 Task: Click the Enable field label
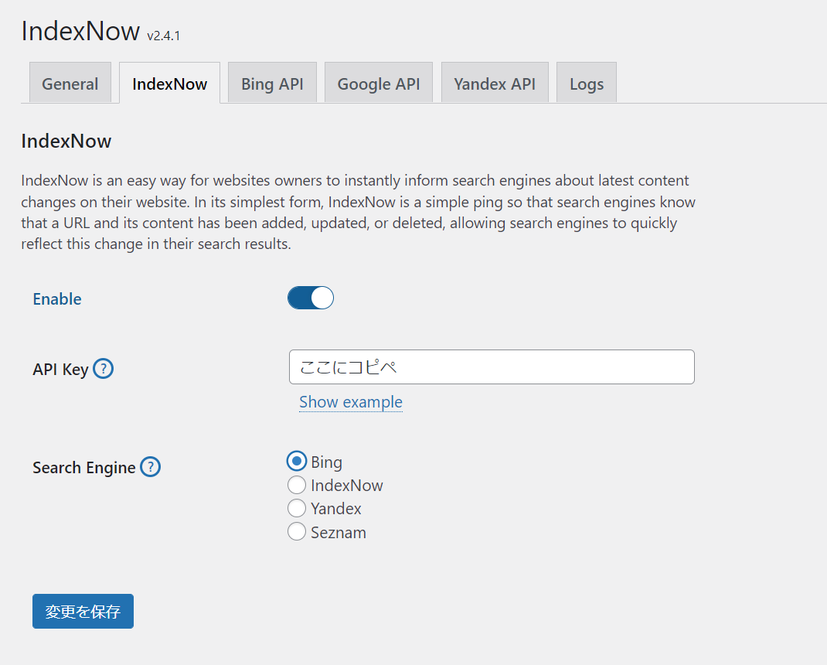(56, 298)
